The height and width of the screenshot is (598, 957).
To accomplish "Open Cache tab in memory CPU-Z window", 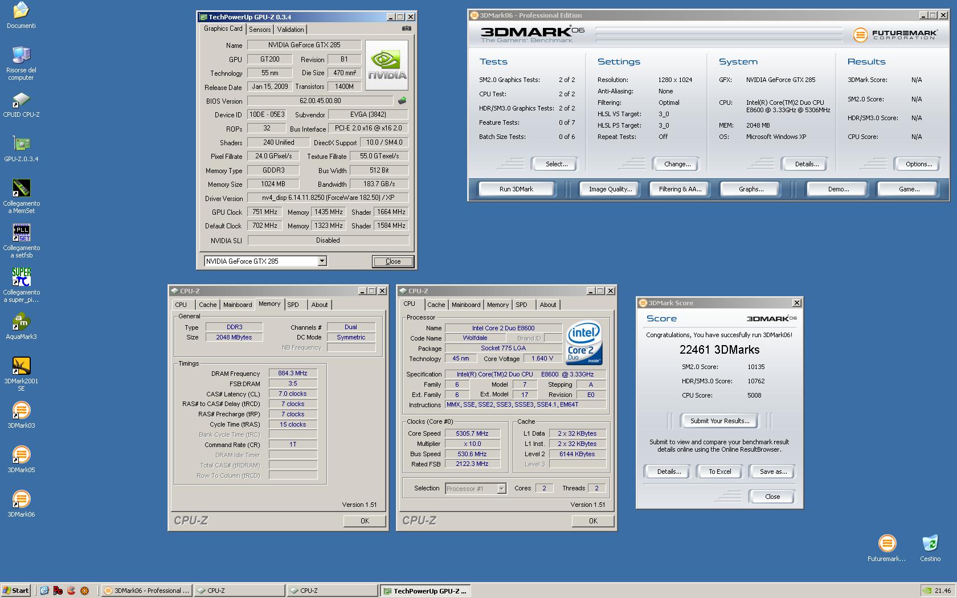I will point(207,305).
